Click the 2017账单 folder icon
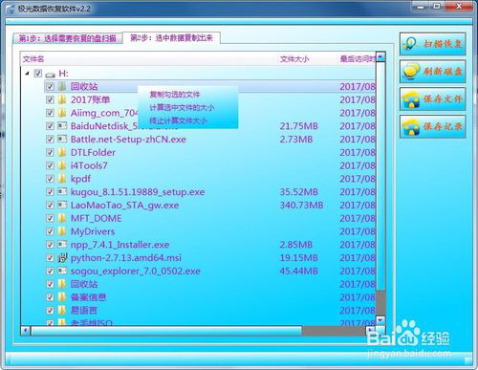The width and height of the screenshot is (478, 370). coord(62,99)
